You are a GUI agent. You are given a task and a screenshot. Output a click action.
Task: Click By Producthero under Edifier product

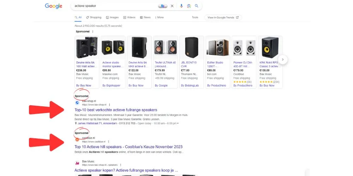pos(217,86)
